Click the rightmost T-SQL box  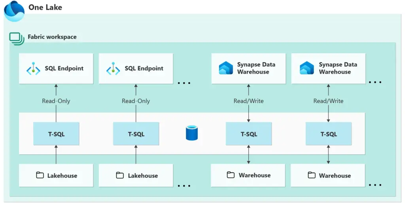pyautogui.click(x=328, y=134)
